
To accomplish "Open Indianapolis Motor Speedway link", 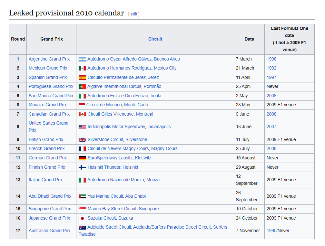I will (x=116, y=127).
